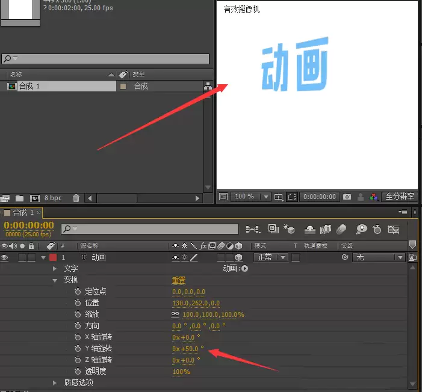Take a snapshot with the camera icon
The width and height of the screenshot is (422, 392).
click(347, 197)
